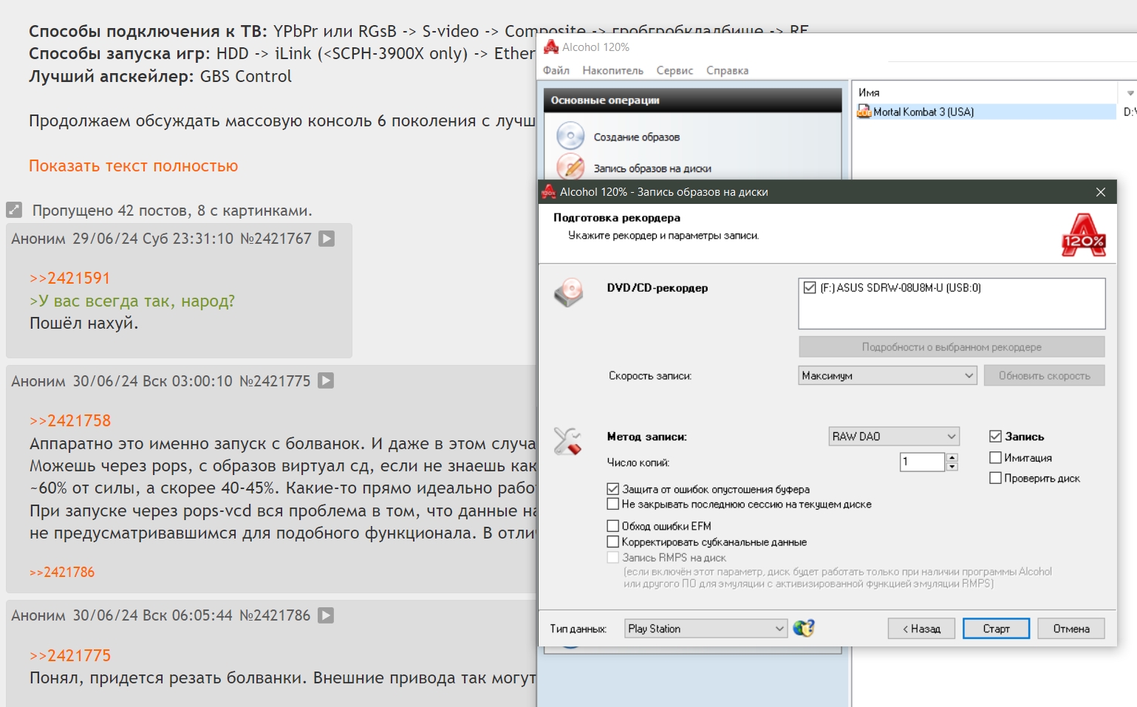Close the 'Запись образов на диски' dialog
The image size is (1137, 707).
coord(1101,192)
